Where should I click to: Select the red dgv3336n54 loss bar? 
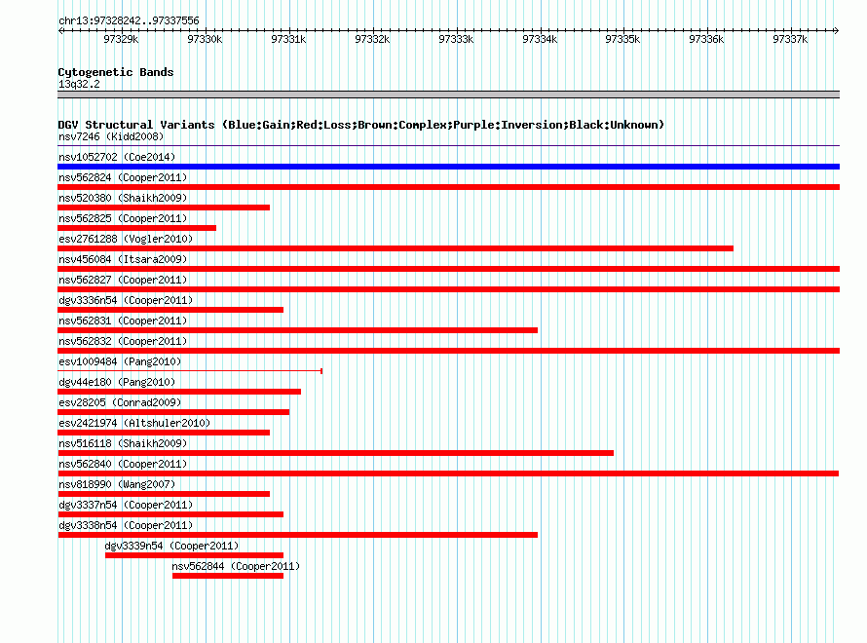(x=170, y=310)
